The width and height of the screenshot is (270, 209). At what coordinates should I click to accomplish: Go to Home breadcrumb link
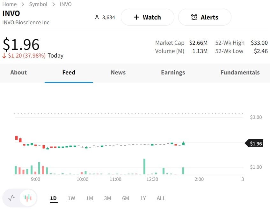click(x=10, y=4)
